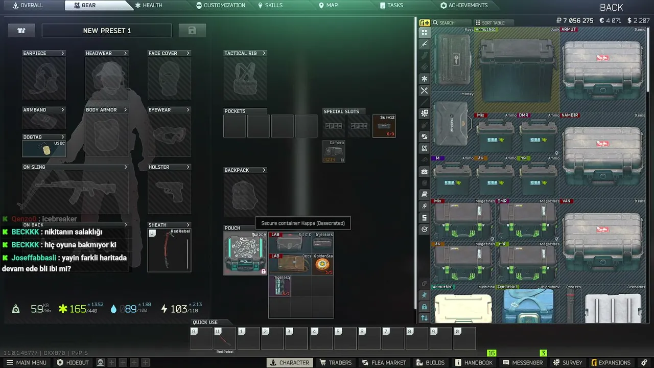This screenshot has height=368, width=654.
Task: Toggle the lock icon in stash sidebar
Action: 424,307
